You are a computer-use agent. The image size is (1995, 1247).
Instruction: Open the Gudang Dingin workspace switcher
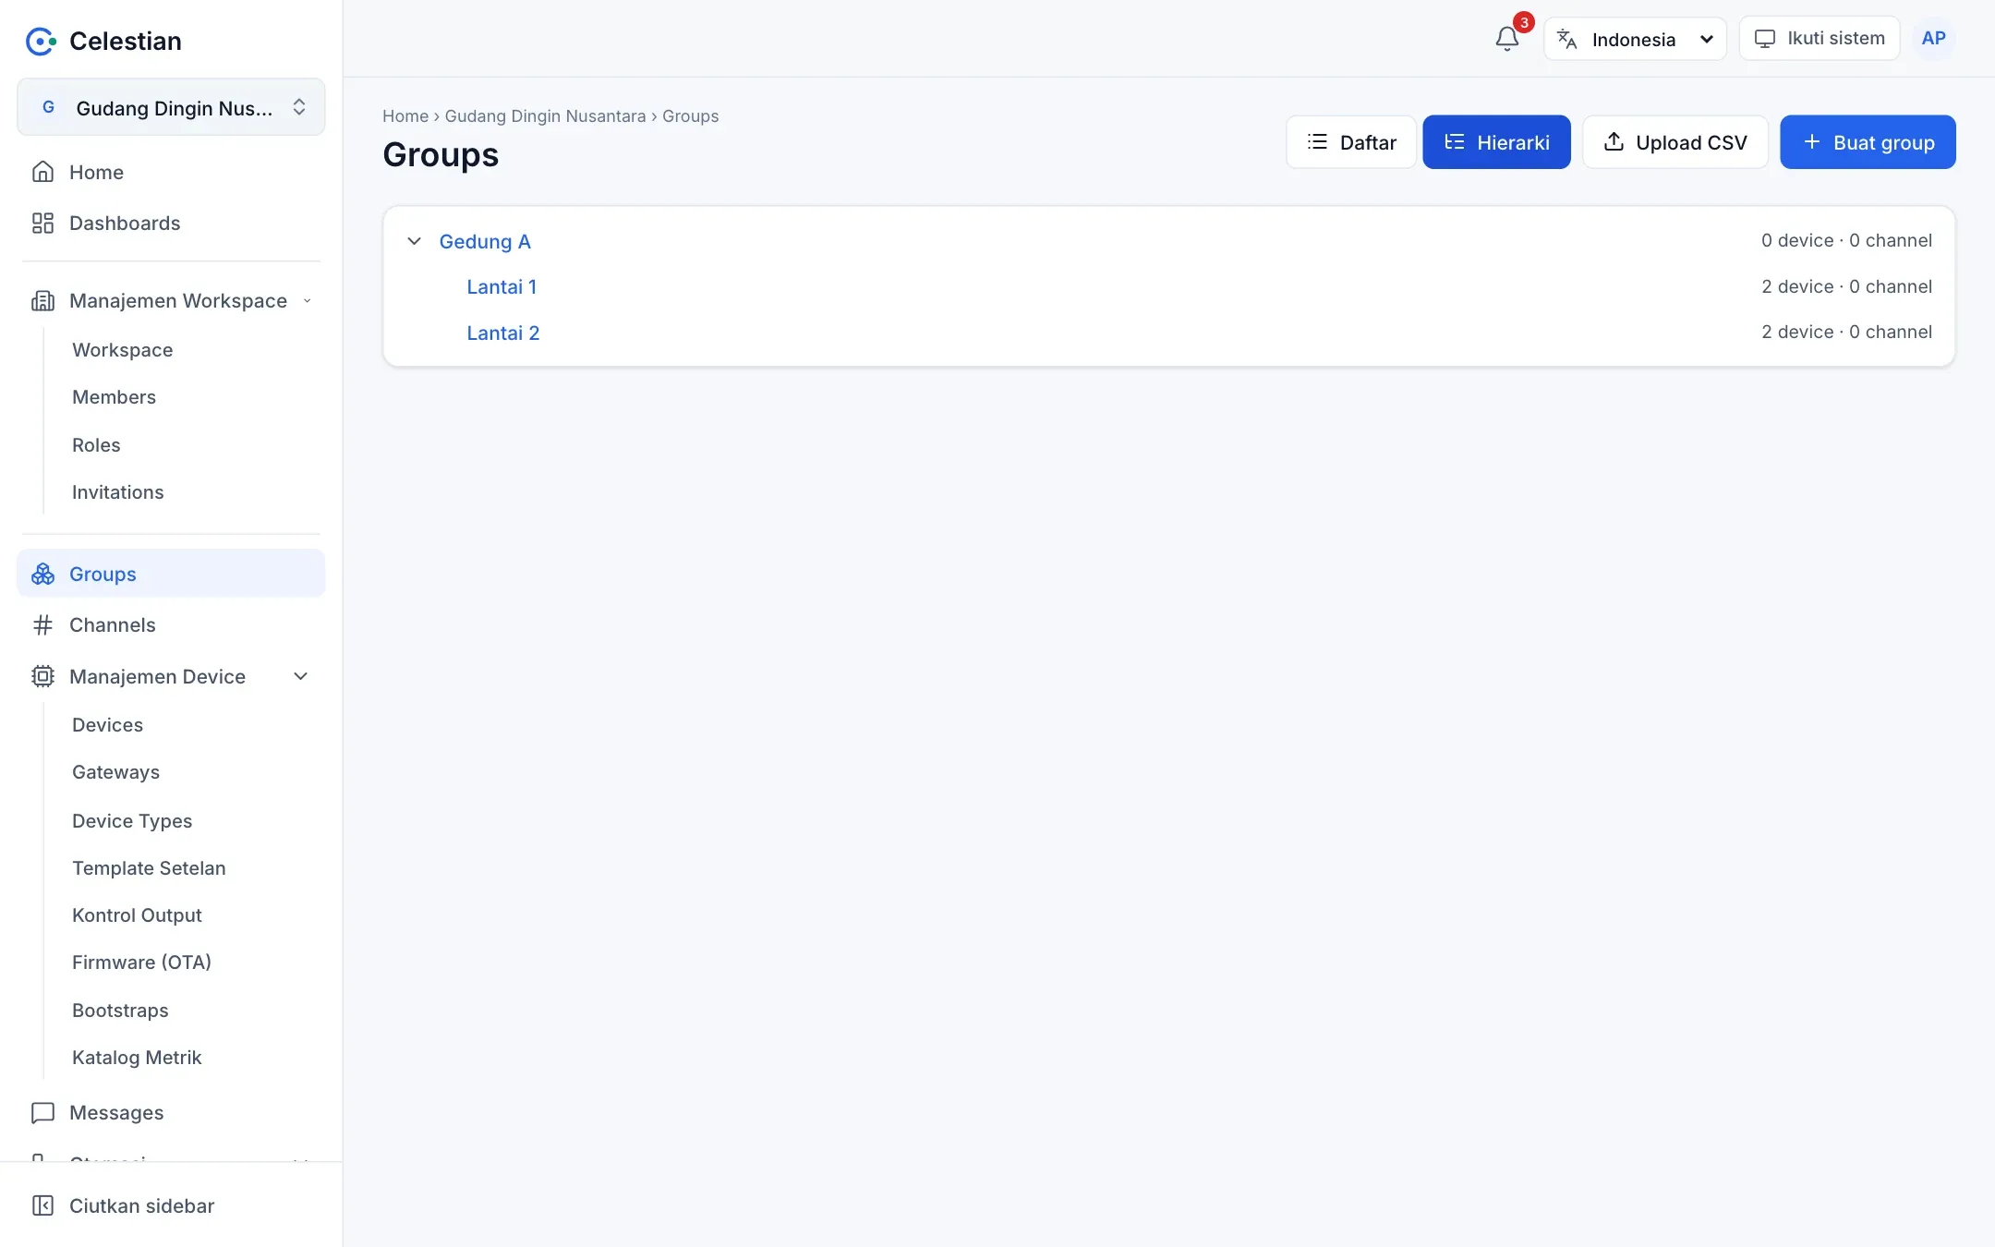tap(171, 107)
